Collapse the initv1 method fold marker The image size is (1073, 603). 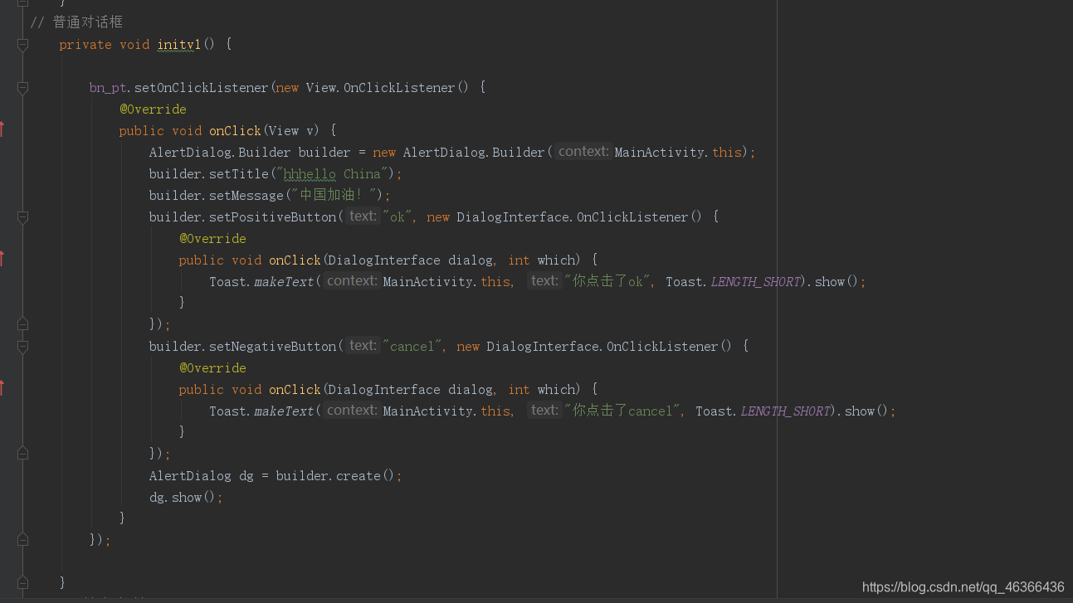click(22, 45)
